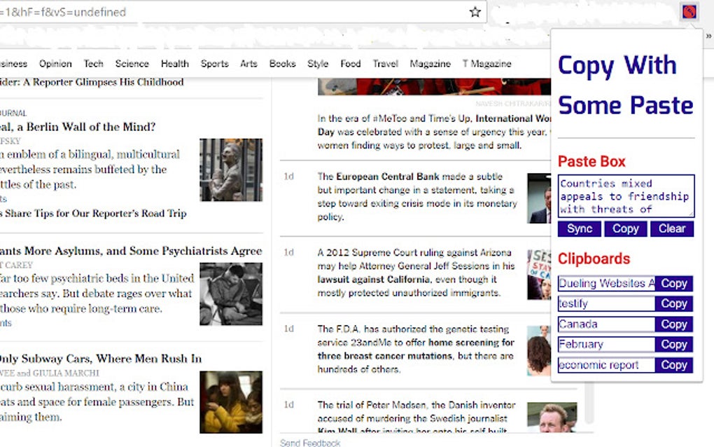Copy the 'testify' clipboard entry

point(673,303)
